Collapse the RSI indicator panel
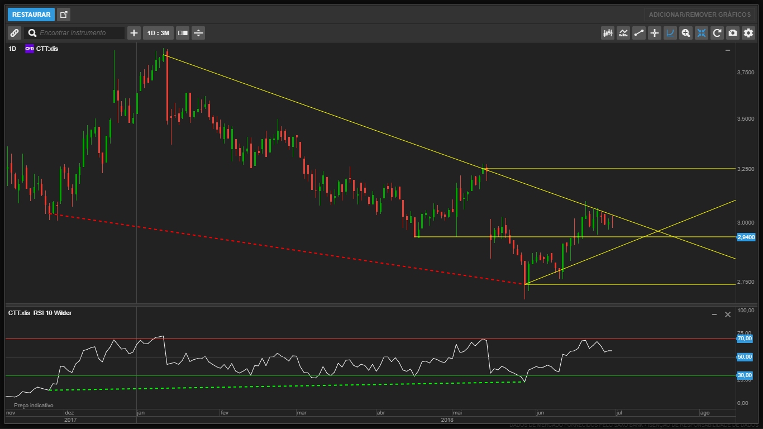 tap(714, 314)
